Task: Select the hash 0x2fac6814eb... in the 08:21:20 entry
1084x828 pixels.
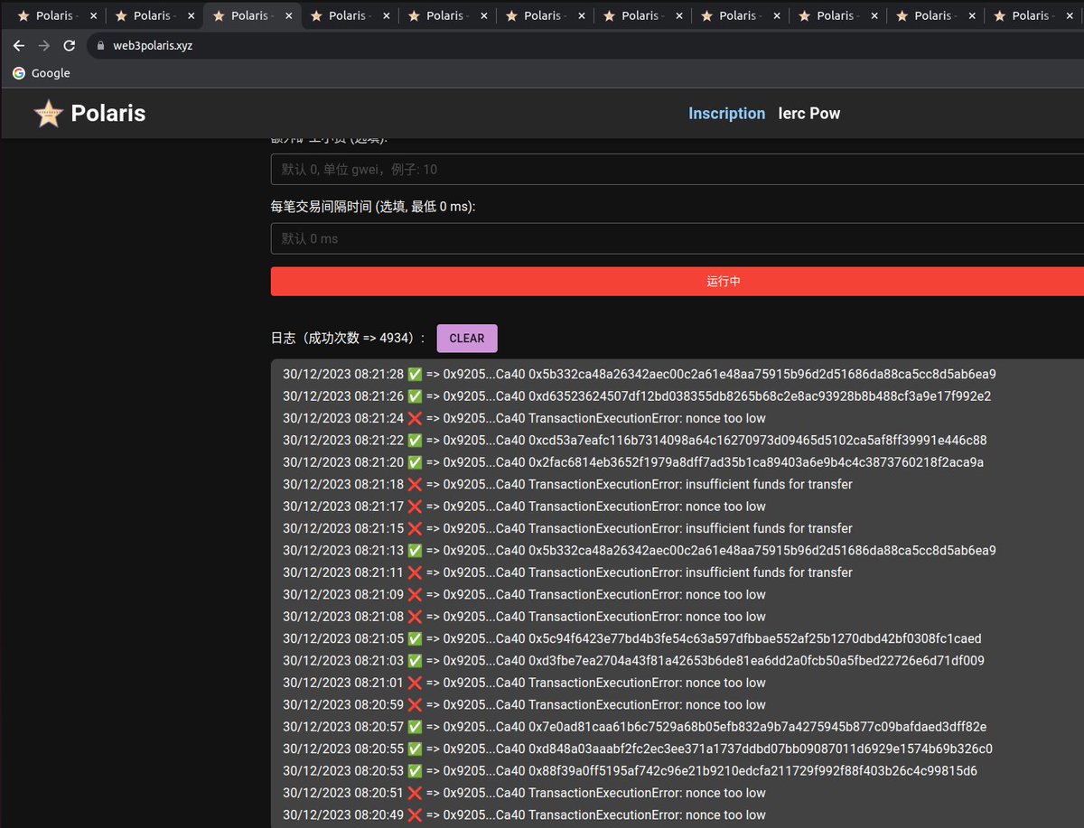Action: point(756,462)
